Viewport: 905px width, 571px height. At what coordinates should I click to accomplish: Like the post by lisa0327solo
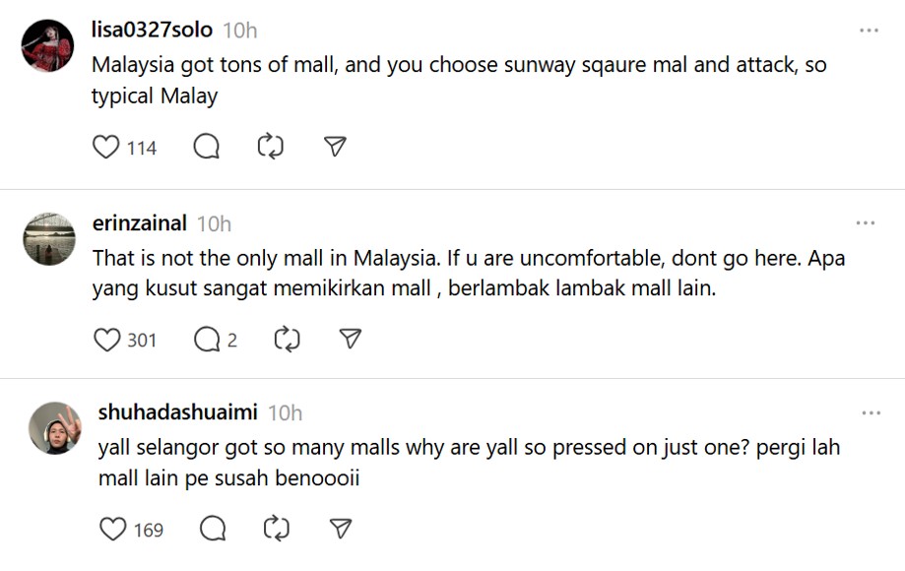tap(105, 148)
